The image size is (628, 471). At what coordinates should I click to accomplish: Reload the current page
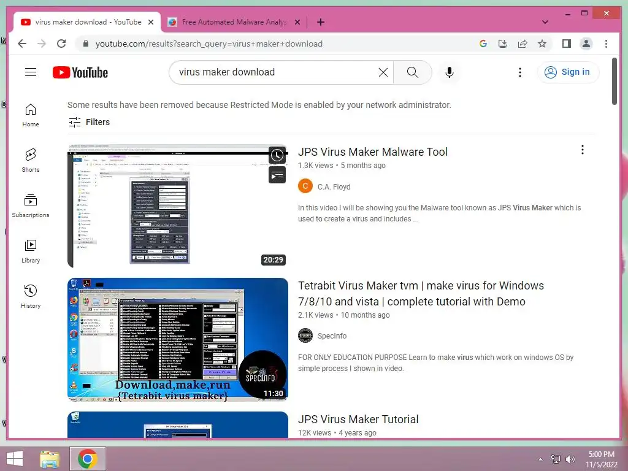tap(61, 44)
